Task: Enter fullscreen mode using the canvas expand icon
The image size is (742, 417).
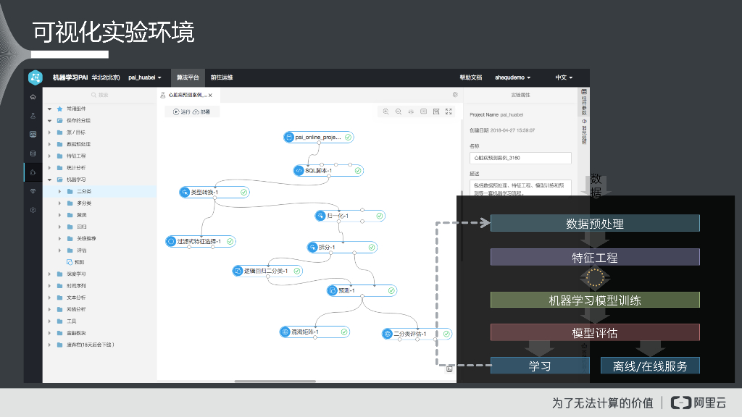Action: (x=449, y=111)
